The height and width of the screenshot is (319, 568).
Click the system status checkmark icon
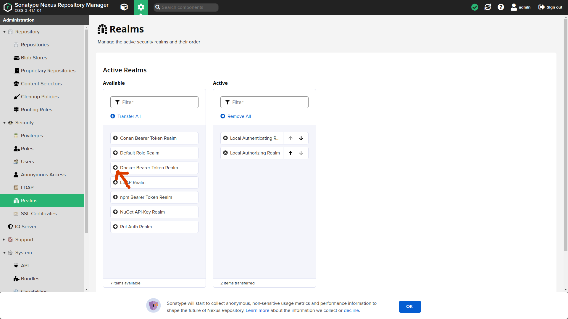(x=475, y=7)
